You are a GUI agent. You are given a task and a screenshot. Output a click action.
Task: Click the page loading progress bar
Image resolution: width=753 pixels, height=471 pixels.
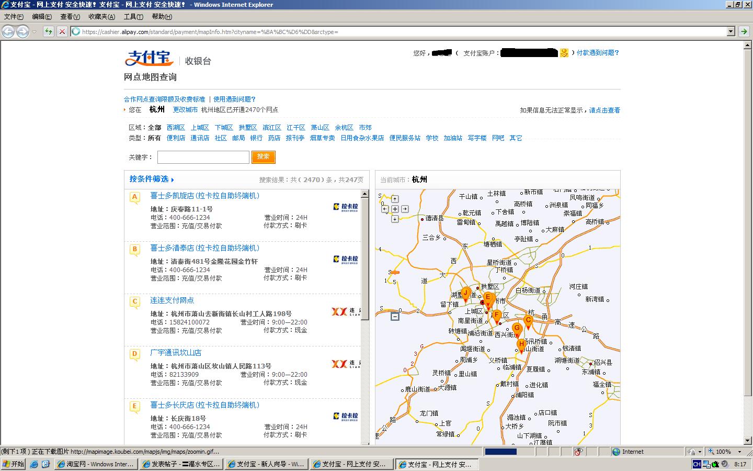501,452
